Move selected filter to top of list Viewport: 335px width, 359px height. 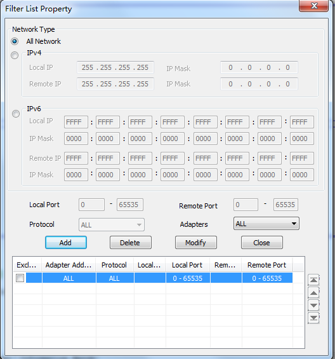(313, 280)
